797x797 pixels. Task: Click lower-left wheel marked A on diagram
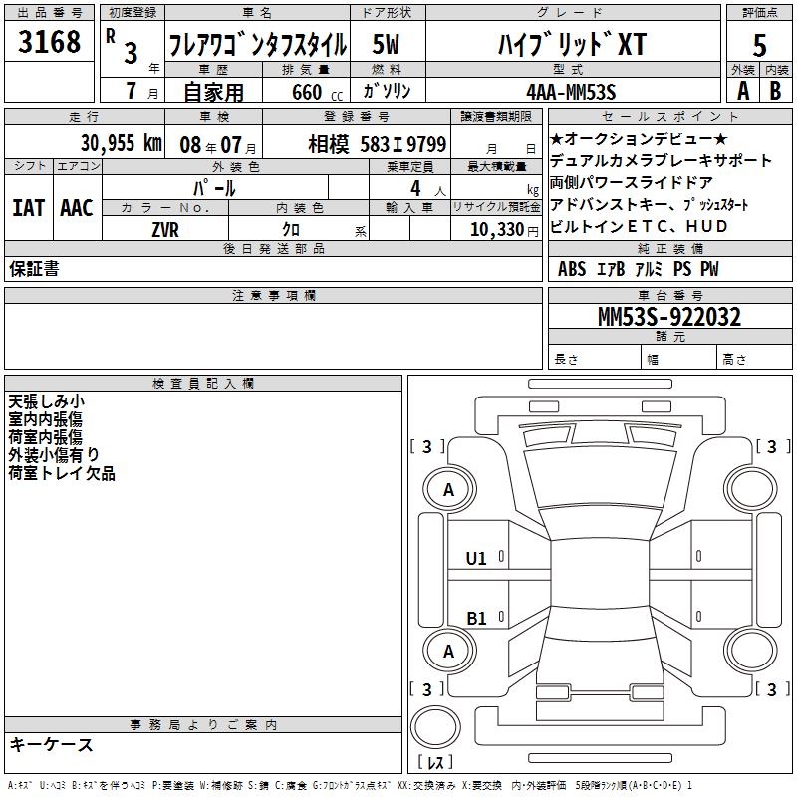coord(449,652)
